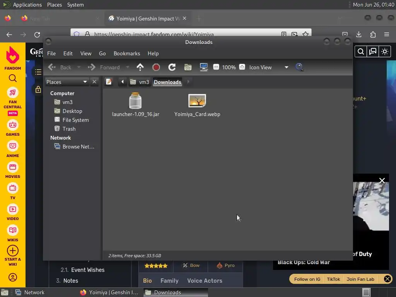Go back using the file manager Back button
Viewport: 396px width, 297px height.
click(x=60, y=67)
